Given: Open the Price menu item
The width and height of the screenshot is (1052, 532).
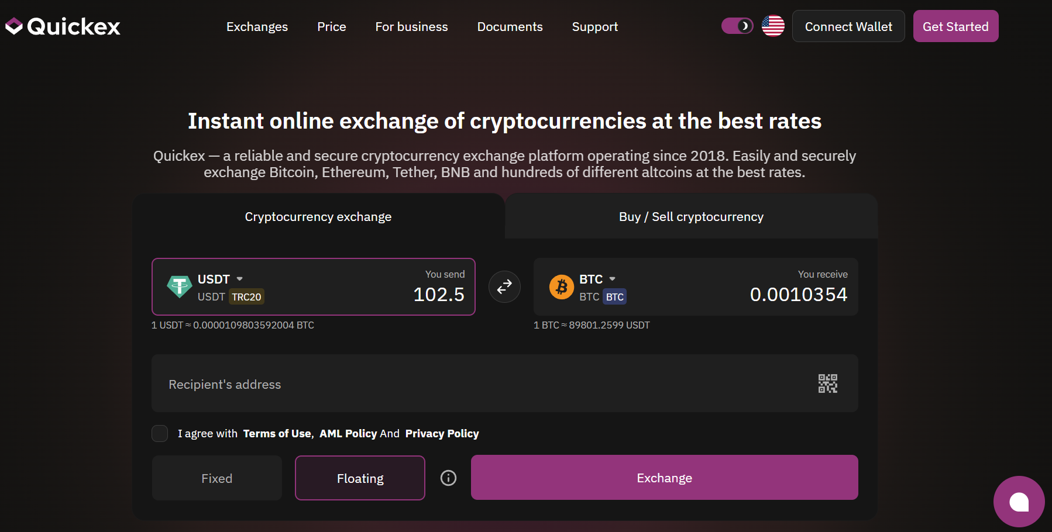Looking at the screenshot, I should click(x=332, y=27).
